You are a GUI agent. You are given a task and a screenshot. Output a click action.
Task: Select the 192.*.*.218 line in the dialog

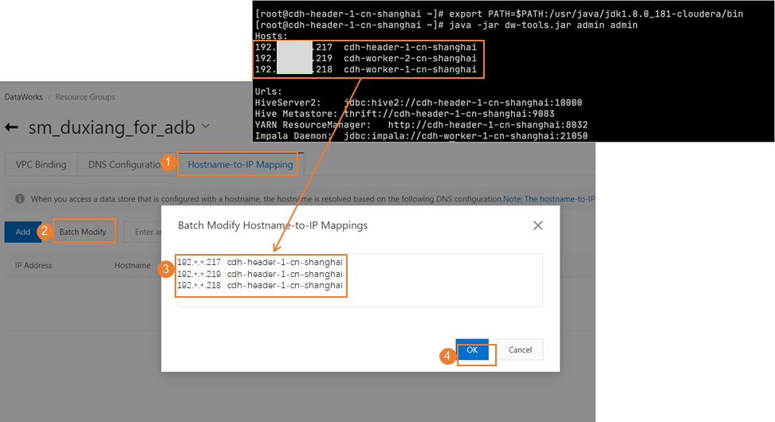(x=260, y=285)
